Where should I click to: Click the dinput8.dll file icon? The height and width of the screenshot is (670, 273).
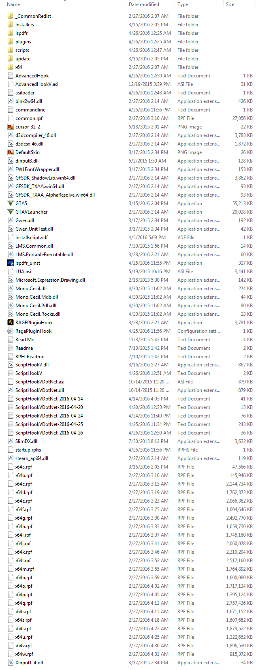point(11,161)
